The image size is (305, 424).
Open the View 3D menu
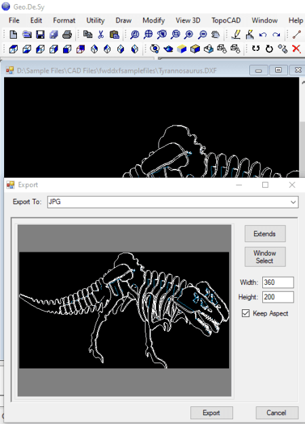(188, 20)
